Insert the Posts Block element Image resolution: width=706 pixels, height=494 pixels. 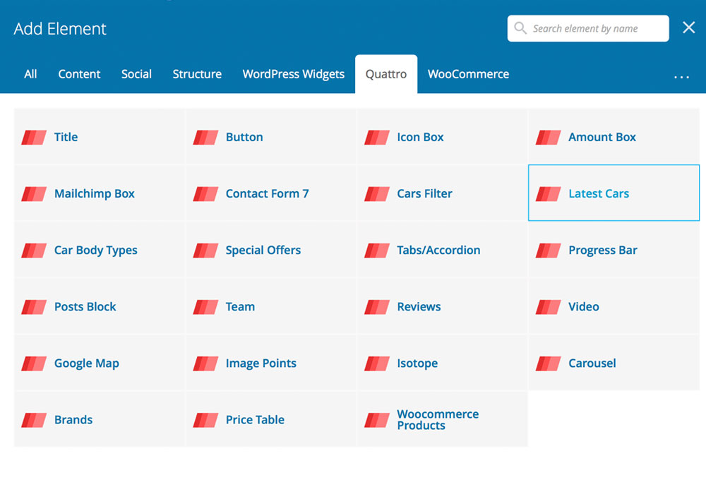[100, 306]
